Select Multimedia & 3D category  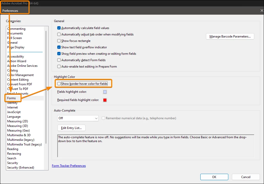pos(19,135)
